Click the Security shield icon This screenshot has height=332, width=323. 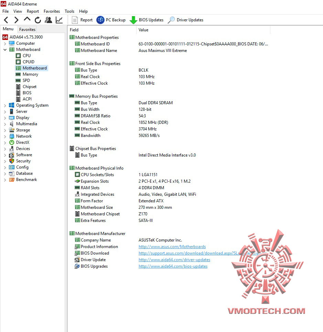click(x=12, y=161)
